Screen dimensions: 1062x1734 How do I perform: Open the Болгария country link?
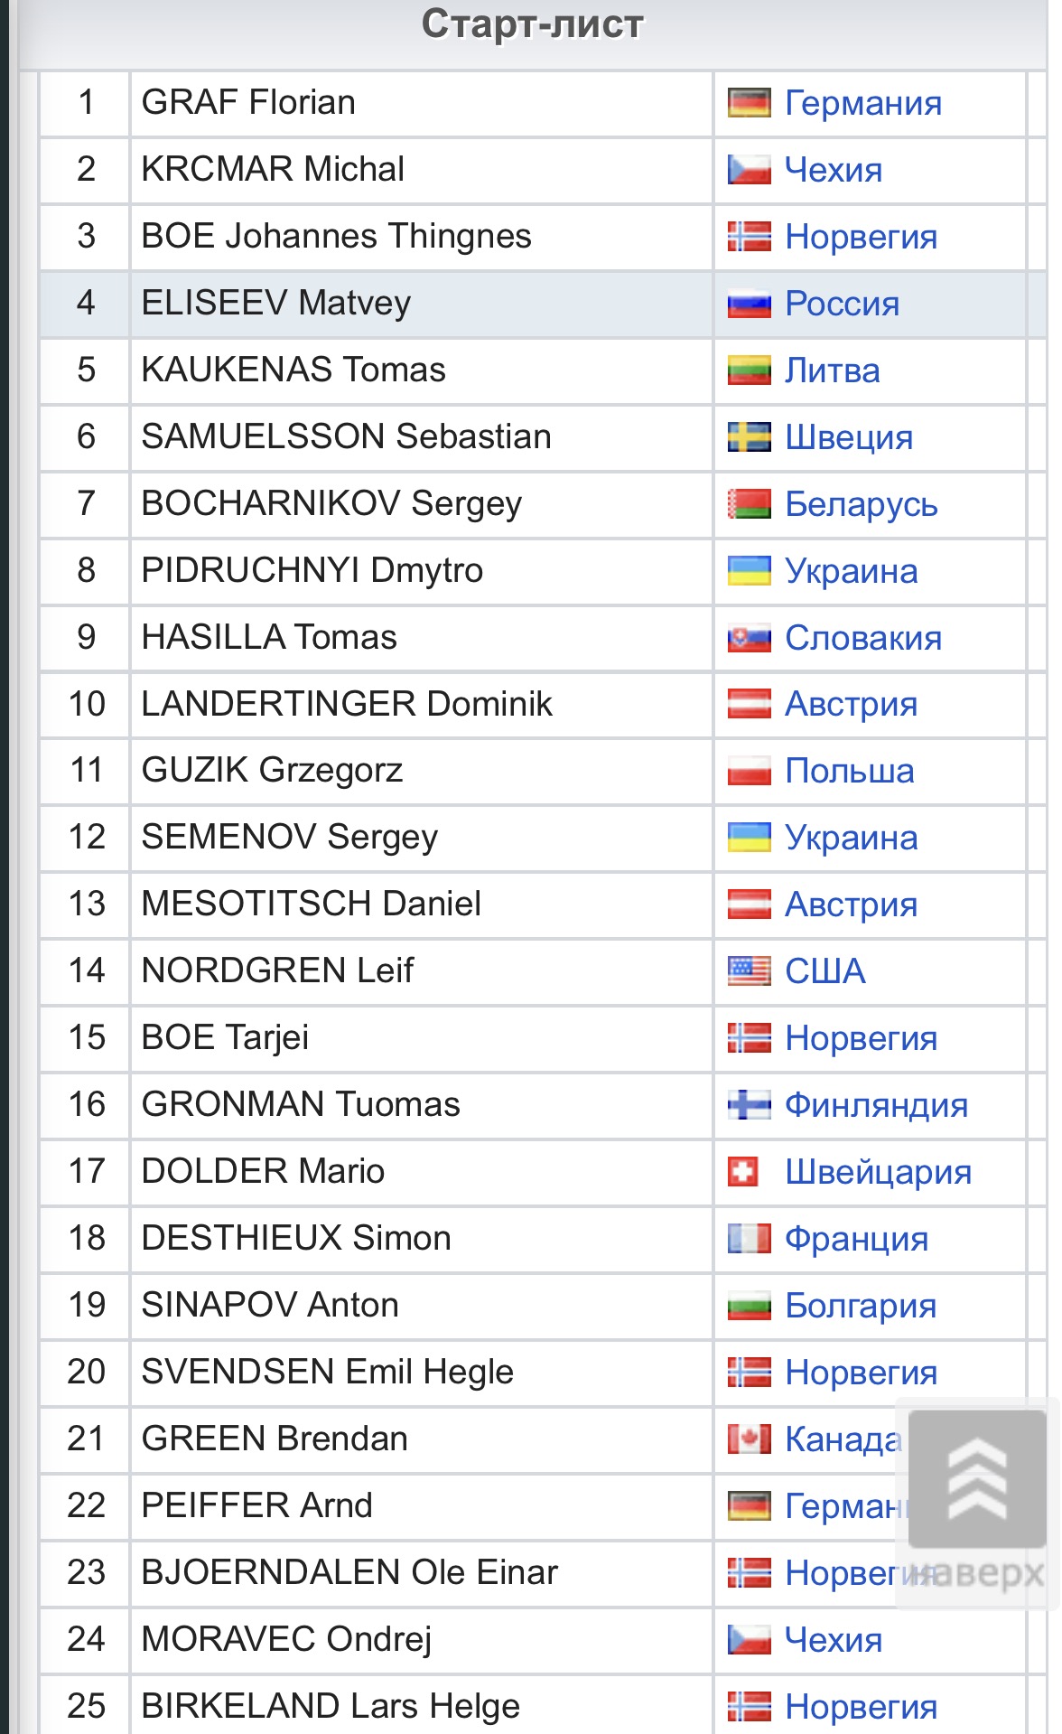point(861,1306)
